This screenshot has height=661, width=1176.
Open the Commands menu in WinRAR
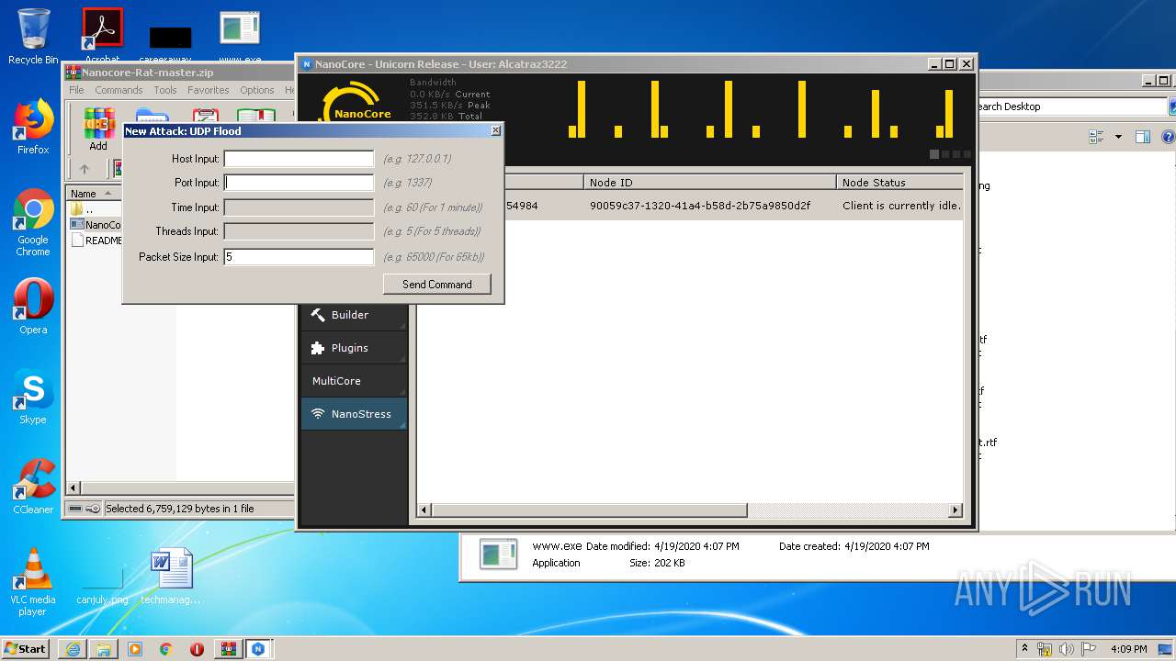[x=119, y=90]
